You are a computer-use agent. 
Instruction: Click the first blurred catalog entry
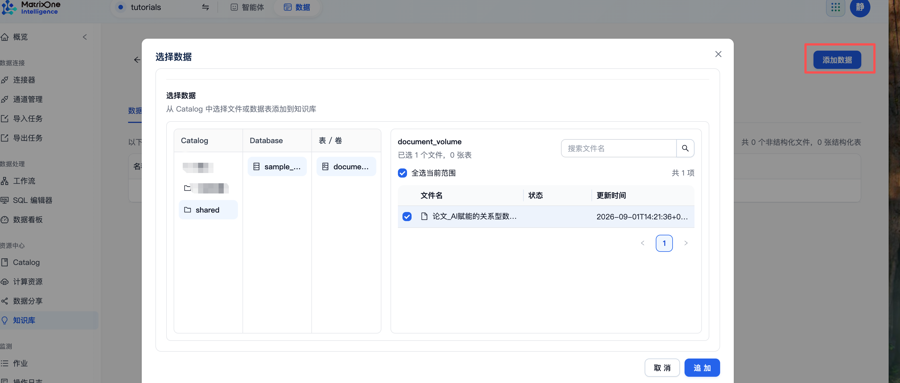pyautogui.click(x=198, y=168)
